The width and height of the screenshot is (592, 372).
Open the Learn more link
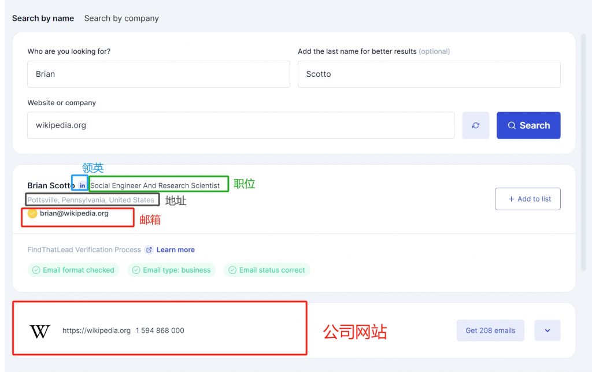coord(176,250)
